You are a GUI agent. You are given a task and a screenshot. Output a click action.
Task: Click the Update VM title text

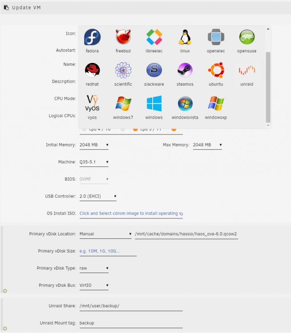tap(26, 8)
